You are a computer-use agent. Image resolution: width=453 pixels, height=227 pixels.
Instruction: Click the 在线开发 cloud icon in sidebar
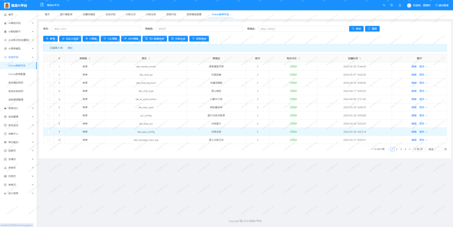coord(5,57)
